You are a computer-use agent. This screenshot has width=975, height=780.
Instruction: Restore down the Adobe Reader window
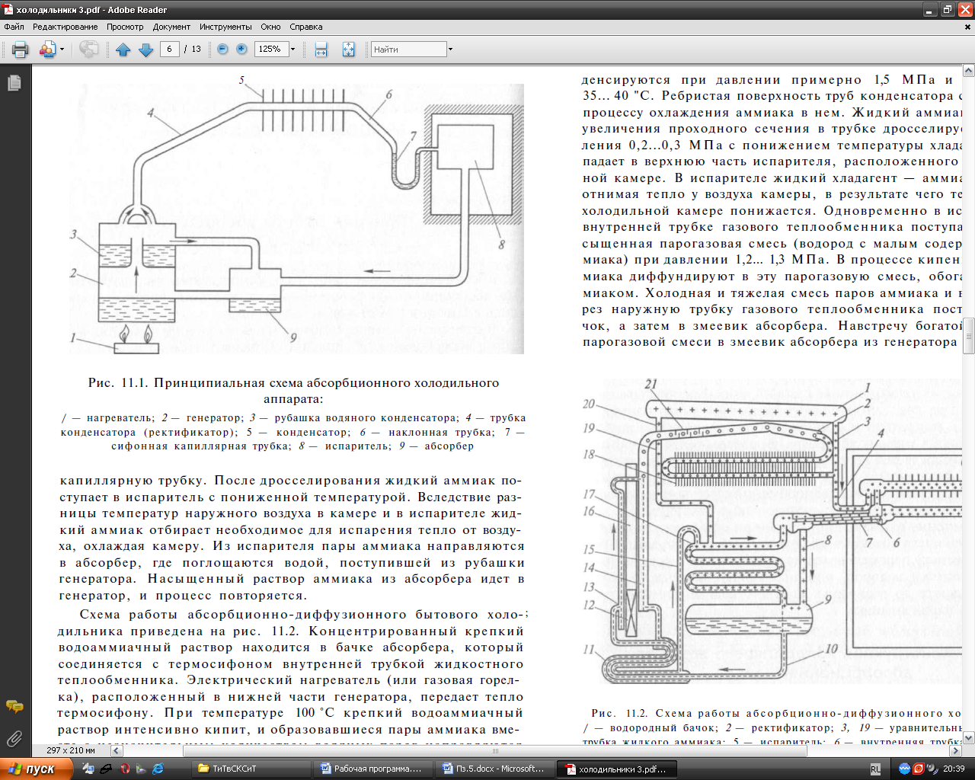948,10
